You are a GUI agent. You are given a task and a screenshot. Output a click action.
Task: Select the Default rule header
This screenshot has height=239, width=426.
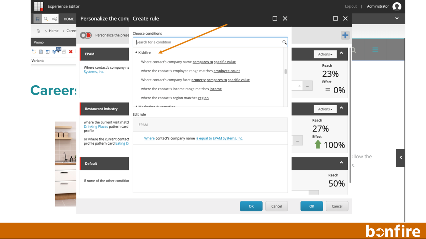pyautogui.click(x=105, y=163)
